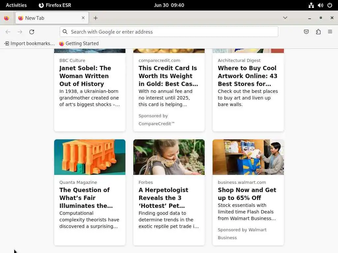Open the clock showing Jun 30 09:40
This screenshot has height=253, width=338.
[169, 5]
